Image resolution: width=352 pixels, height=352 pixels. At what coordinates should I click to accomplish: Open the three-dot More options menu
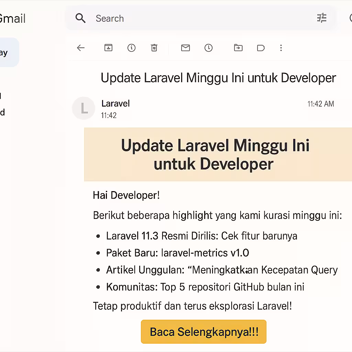[281, 48]
